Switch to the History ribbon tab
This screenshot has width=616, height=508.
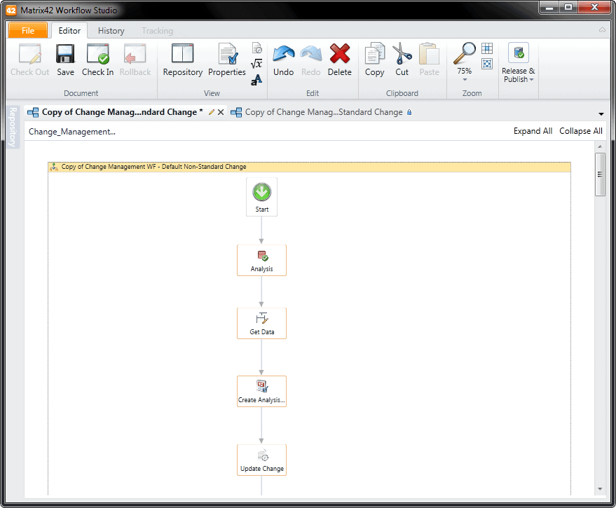(x=111, y=31)
